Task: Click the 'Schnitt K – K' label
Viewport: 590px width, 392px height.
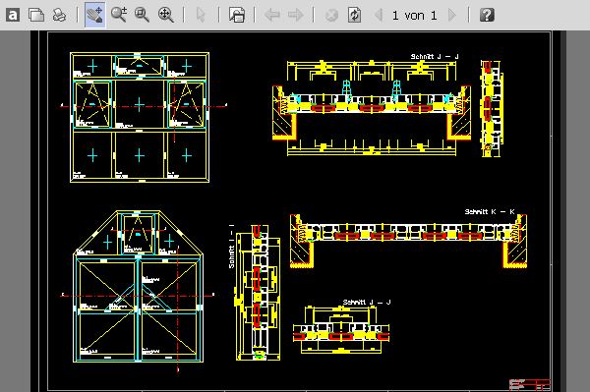Action: tap(490, 211)
